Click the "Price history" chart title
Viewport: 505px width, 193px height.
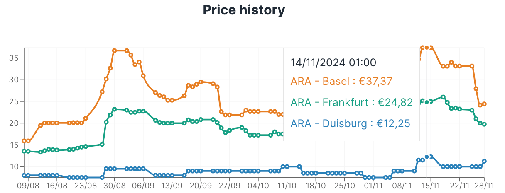point(244,10)
